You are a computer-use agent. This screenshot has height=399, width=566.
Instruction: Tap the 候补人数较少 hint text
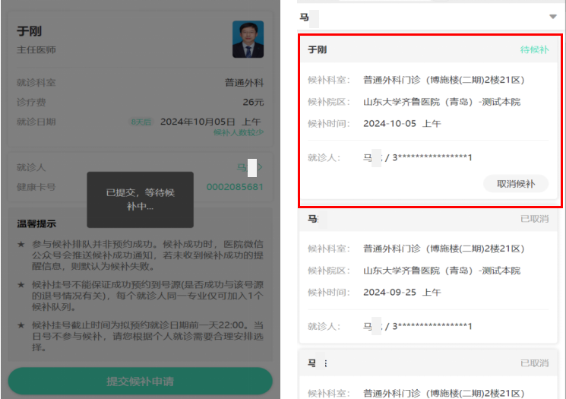(239, 132)
